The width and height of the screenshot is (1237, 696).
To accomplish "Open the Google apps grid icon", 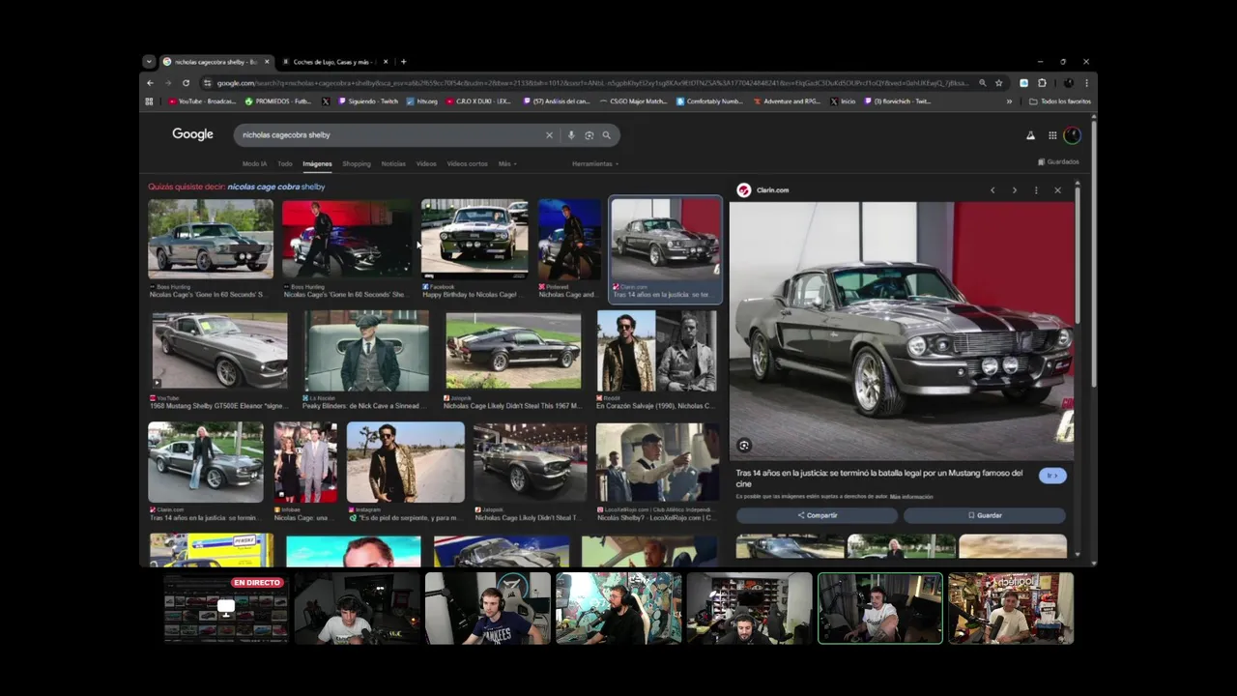I will (1052, 135).
